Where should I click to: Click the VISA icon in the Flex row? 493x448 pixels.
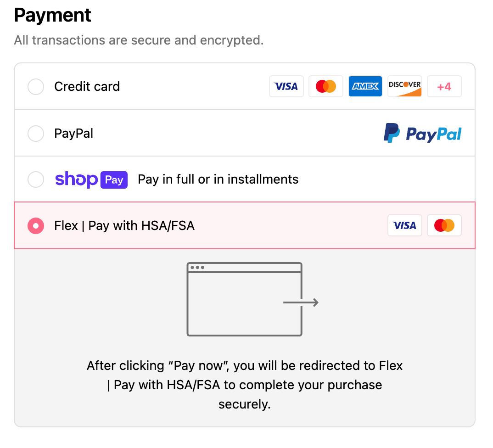404,225
